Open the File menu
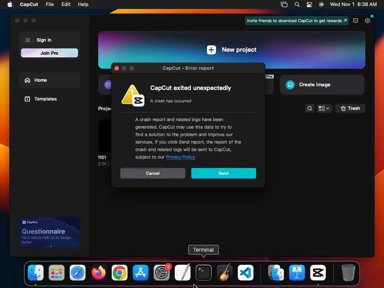This screenshot has width=384, height=288. tap(50, 4)
